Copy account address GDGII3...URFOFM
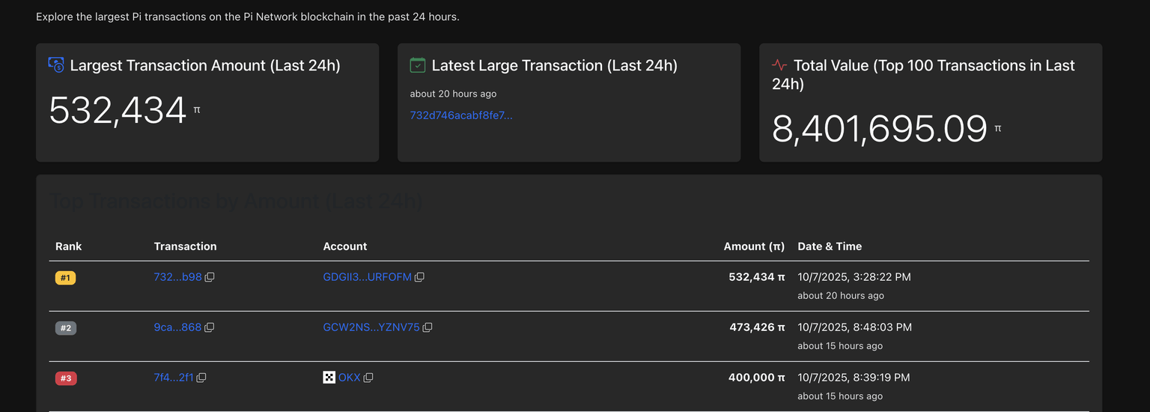 (419, 277)
